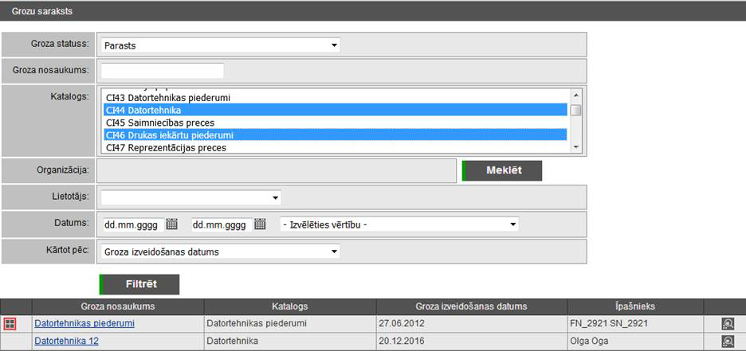Screen dimensions: 746x351
Task: Expand the Izvēlēties vērtību date dropdown
Action: click(x=399, y=224)
